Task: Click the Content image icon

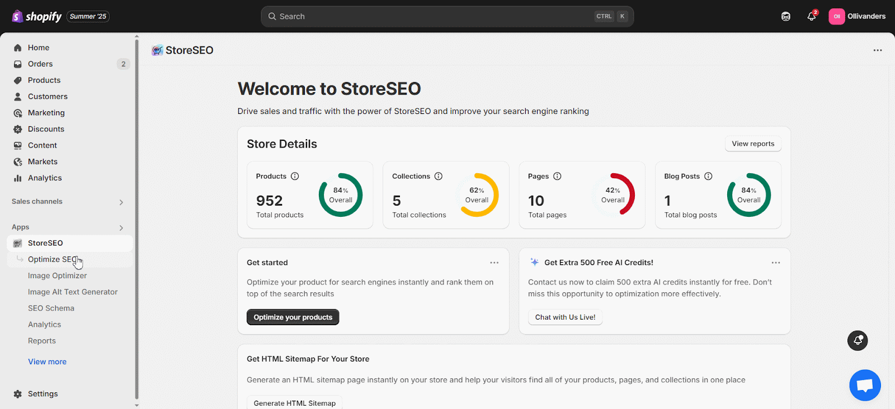Action: pyautogui.click(x=18, y=145)
